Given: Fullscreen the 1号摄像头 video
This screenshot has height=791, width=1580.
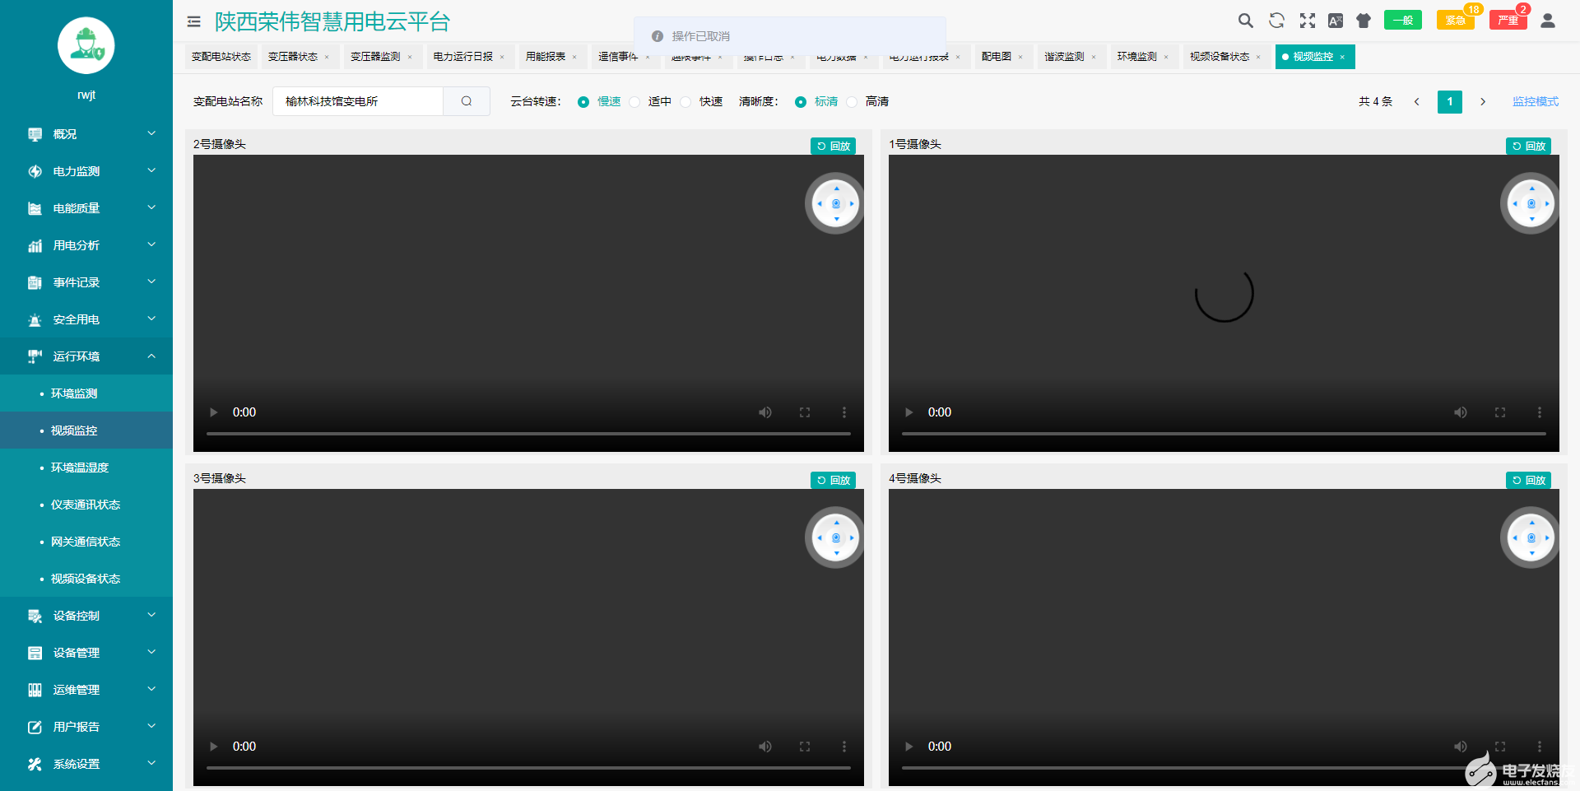Looking at the screenshot, I should (x=1500, y=412).
